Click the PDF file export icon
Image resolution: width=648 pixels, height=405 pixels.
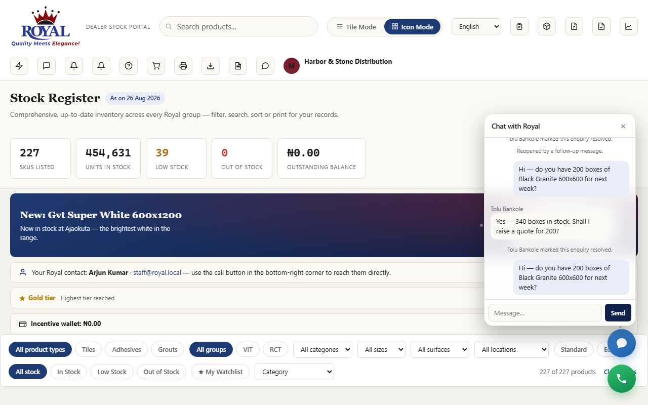(238, 66)
